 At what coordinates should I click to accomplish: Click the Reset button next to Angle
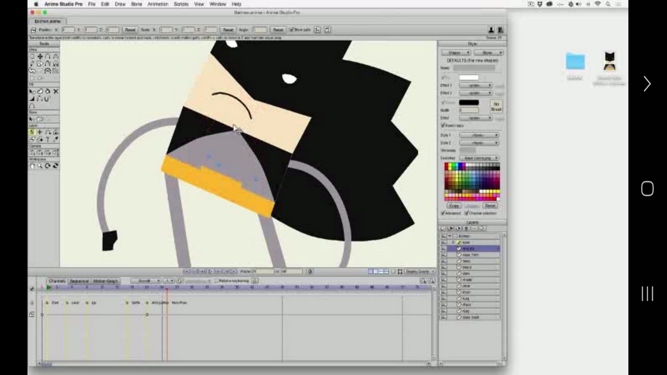tap(278, 30)
